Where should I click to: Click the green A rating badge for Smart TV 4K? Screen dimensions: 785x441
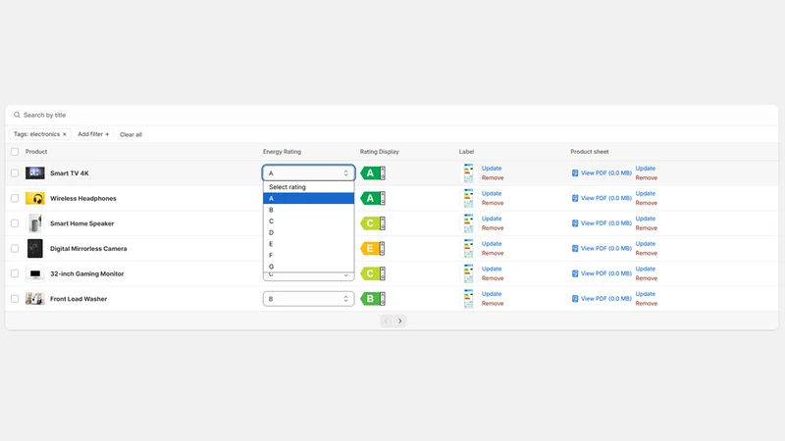(373, 173)
